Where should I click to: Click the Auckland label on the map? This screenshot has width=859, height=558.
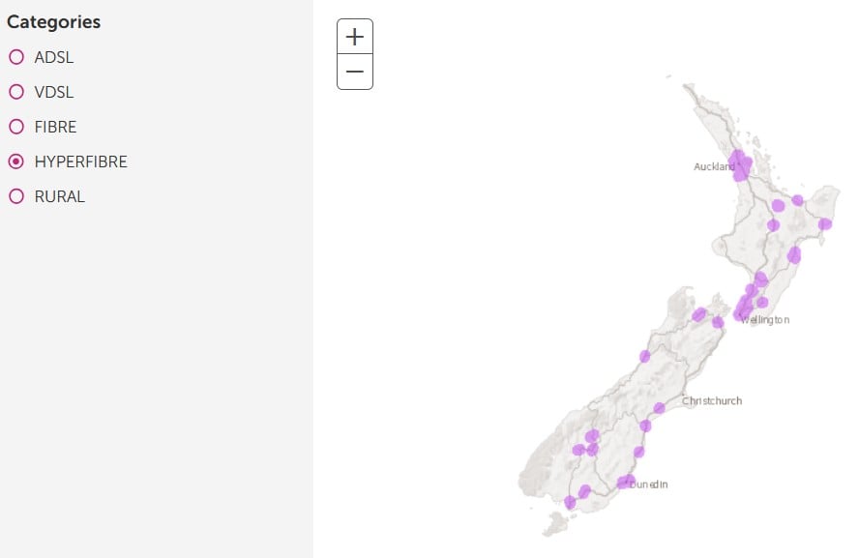click(x=714, y=166)
